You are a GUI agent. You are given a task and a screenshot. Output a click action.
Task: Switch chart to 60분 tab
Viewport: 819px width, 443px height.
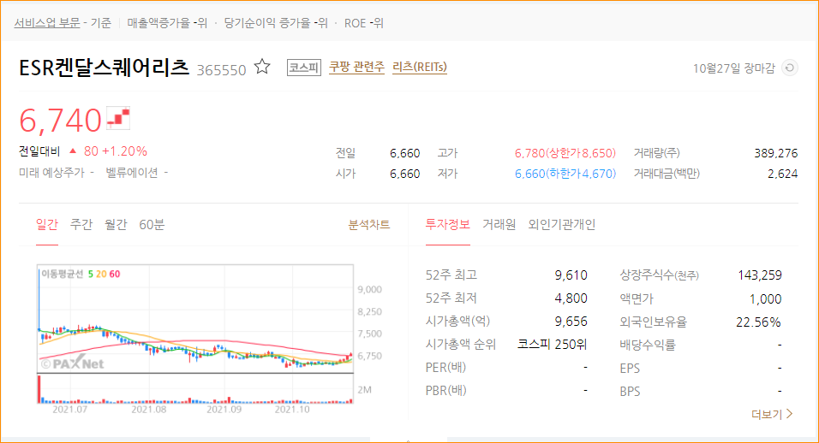(x=152, y=225)
